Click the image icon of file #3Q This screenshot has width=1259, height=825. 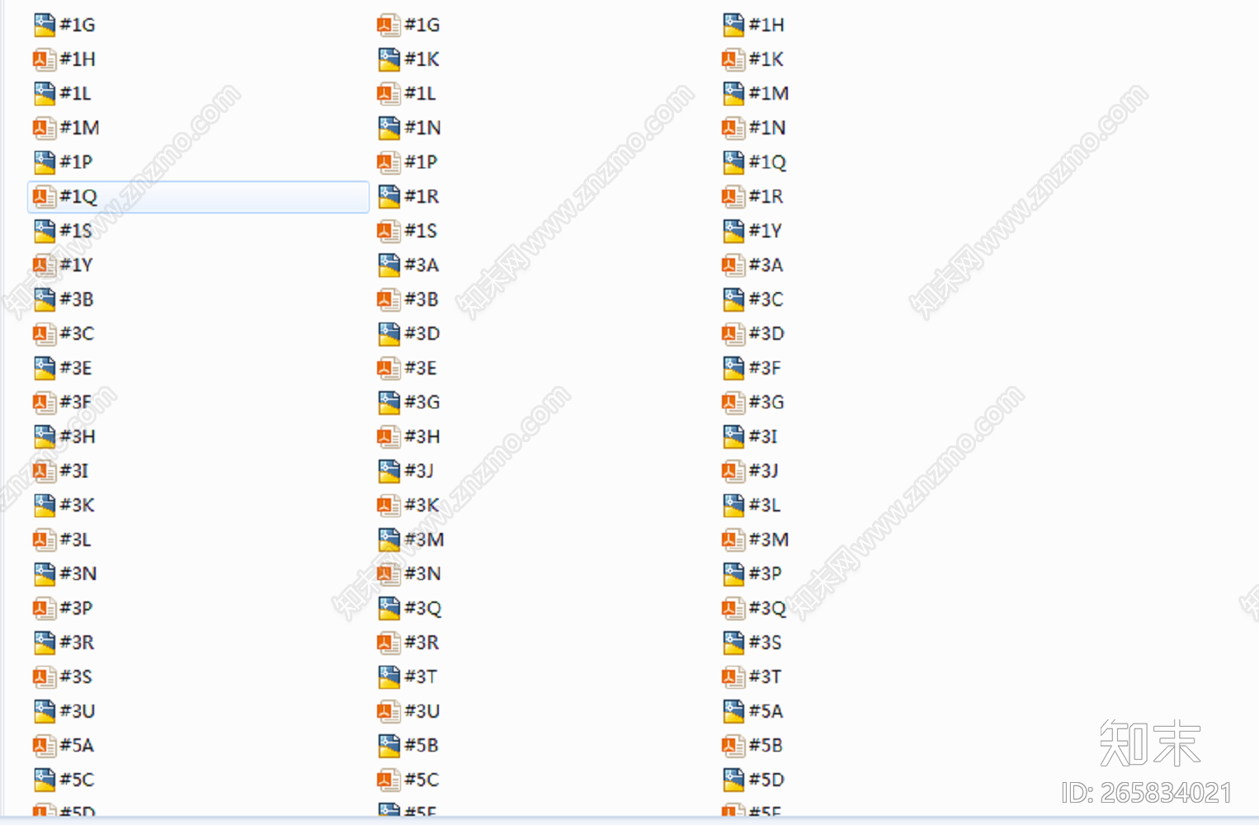pos(389,608)
